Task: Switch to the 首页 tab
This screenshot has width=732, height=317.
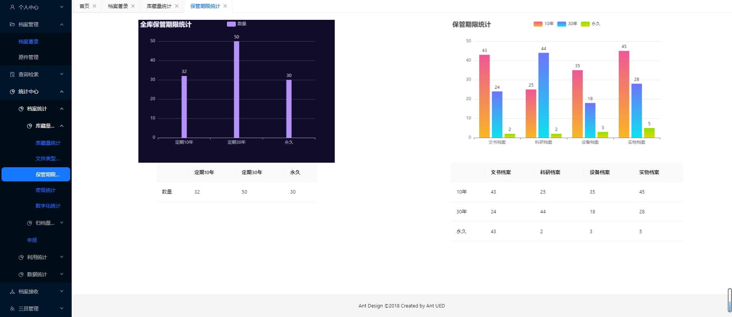Action: pos(84,6)
